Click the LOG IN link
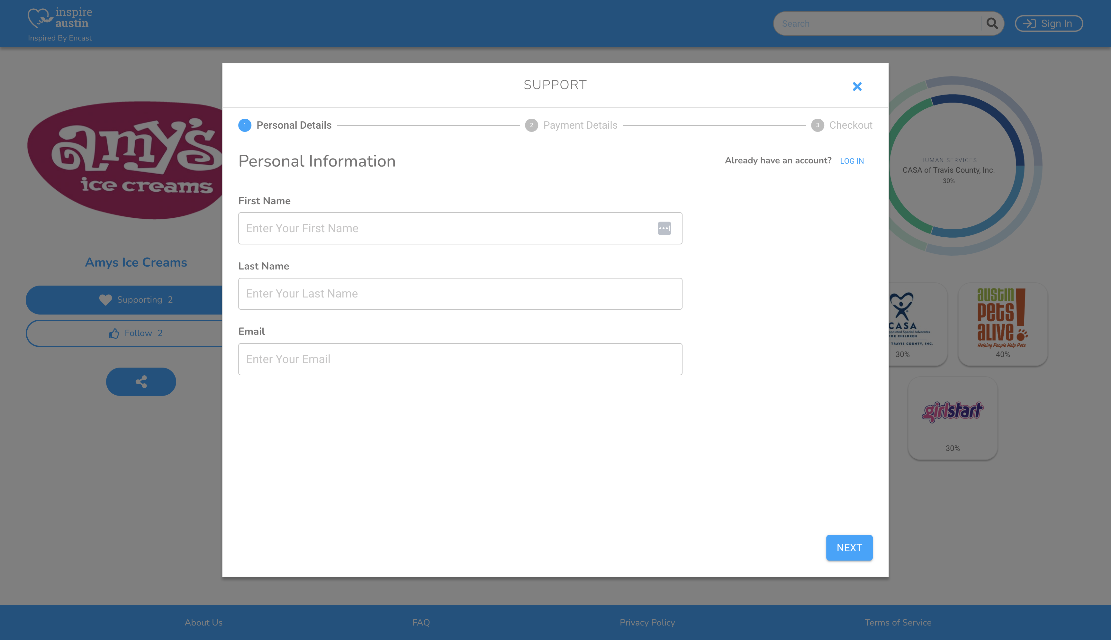This screenshot has height=640, width=1111. coord(852,161)
